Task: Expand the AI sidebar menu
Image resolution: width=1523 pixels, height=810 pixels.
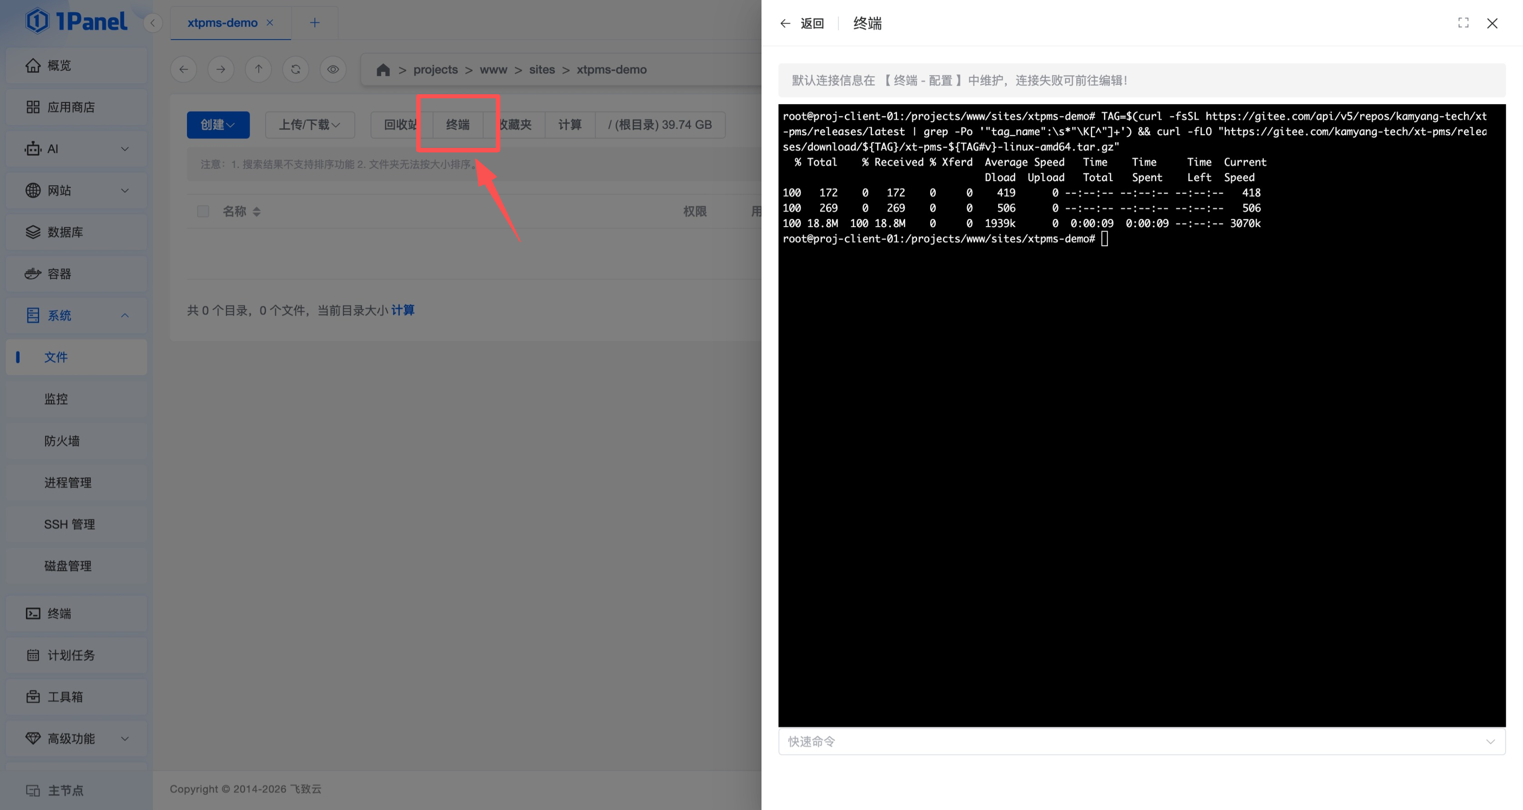Action: point(76,149)
